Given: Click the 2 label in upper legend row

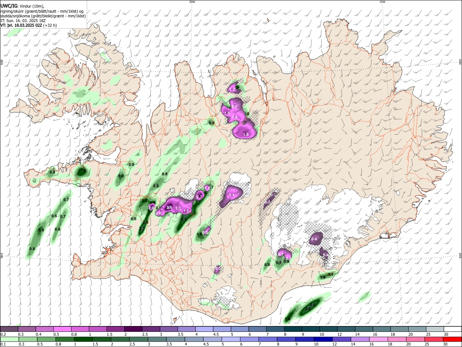Looking at the screenshot, I should (126, 334).
